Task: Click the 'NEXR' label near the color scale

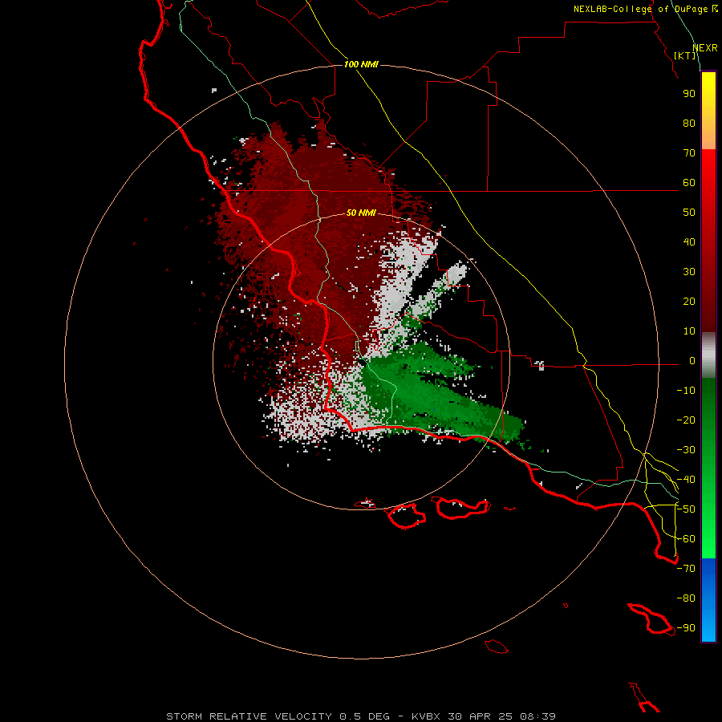Action: point(705,48)
